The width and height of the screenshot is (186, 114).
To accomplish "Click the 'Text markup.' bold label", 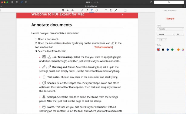I will coord(65,57).
